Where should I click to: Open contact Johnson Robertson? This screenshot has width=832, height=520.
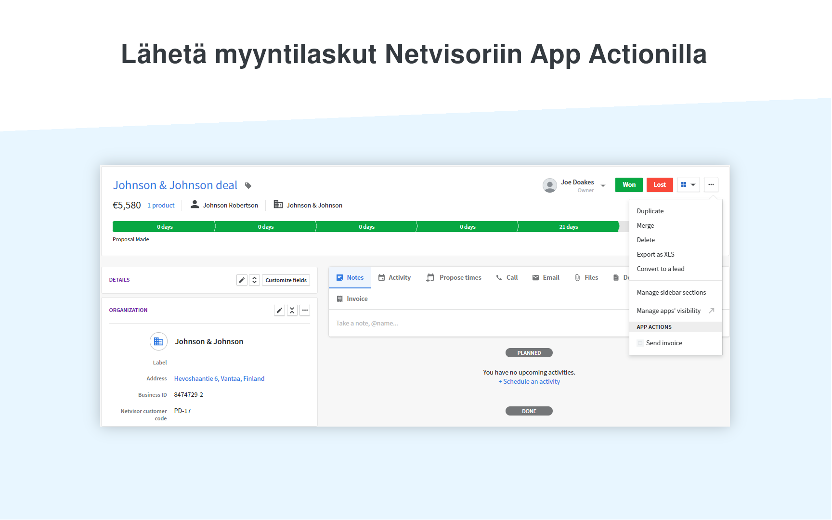(x=230, y=205)
